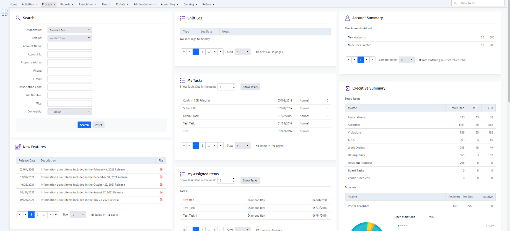Open the Process menu
The width and height of the screenshot is (510, 231).
click(49, 4)
